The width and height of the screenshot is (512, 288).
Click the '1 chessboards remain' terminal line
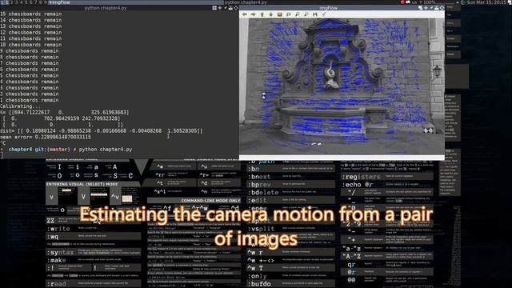(30, 100)
